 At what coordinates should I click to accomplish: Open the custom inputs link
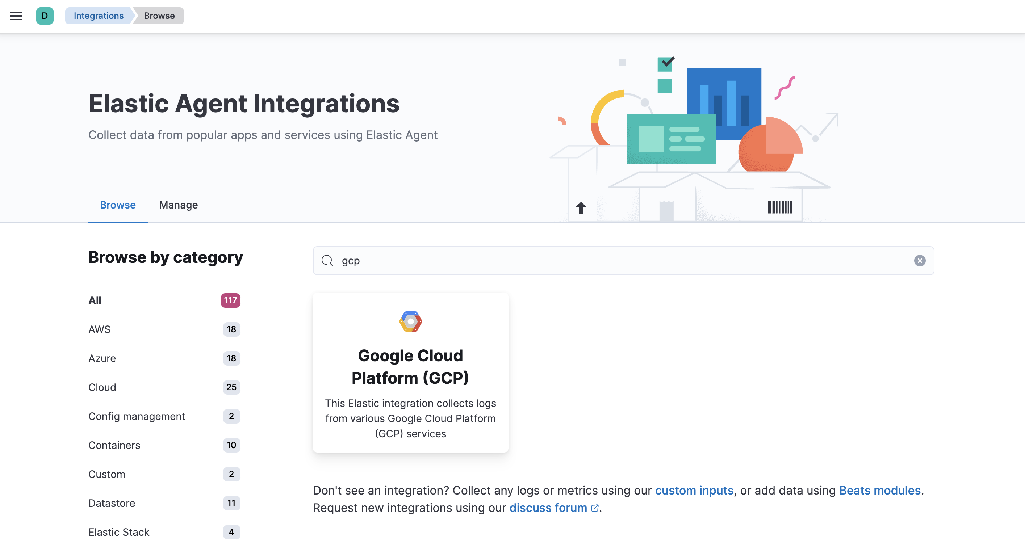click(x=694, y=490)
